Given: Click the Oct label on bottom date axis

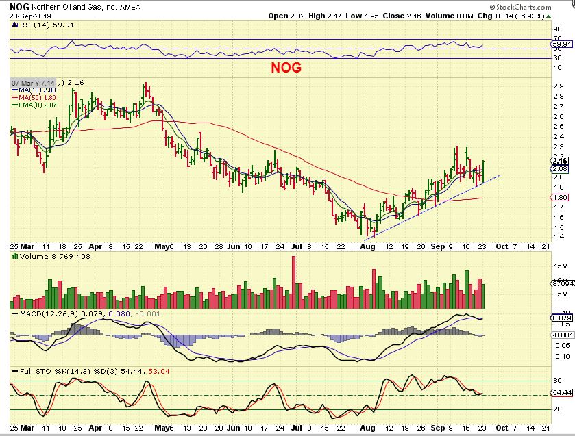Looking at the screenshot, I should click(502, 428).
